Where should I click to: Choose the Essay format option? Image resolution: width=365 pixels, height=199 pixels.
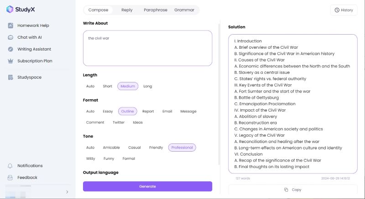[108, 111]
